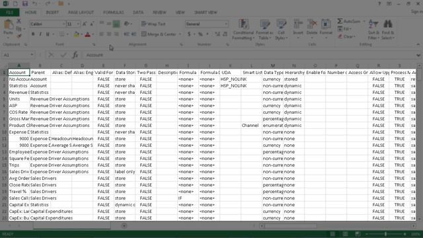Viewport: 423px width, 238px height.
Task: Open the Font dialog launcher
Action: [x=94, y=44]
